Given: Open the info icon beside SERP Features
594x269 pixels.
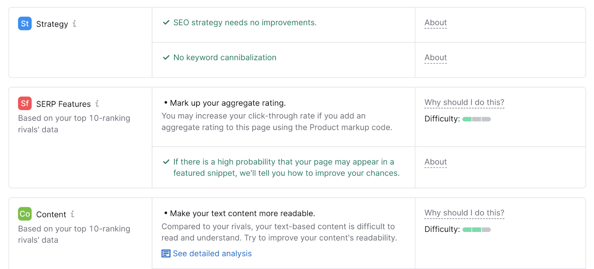Looking at the screenshot, I should [x=97, y=104].
